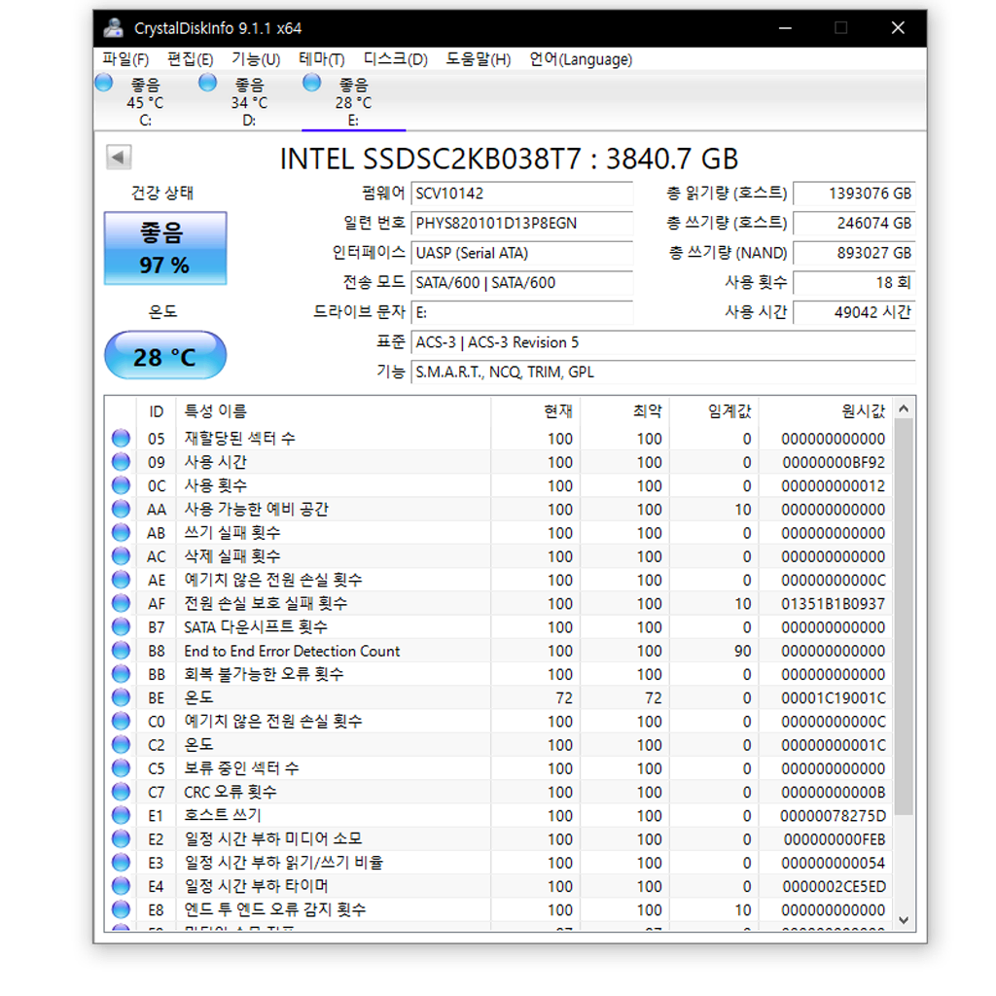Click power on hours value 49042 시간

pyautogui.click(x=854, y=312)
